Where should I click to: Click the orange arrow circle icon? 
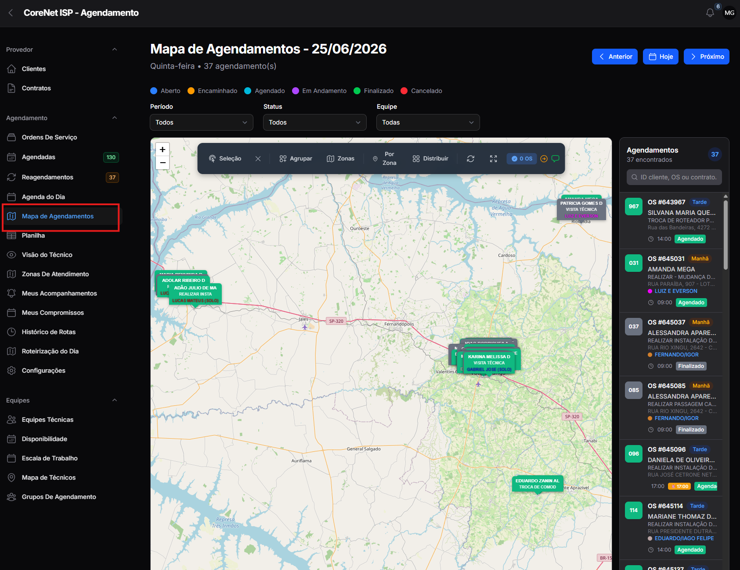tap(544, 159)
